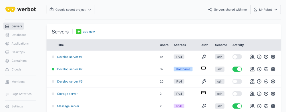Click shield icon for Develop server #3
The width and height of the screenshot is (286, 112).
pyautogui.click(x=266, y=81)
